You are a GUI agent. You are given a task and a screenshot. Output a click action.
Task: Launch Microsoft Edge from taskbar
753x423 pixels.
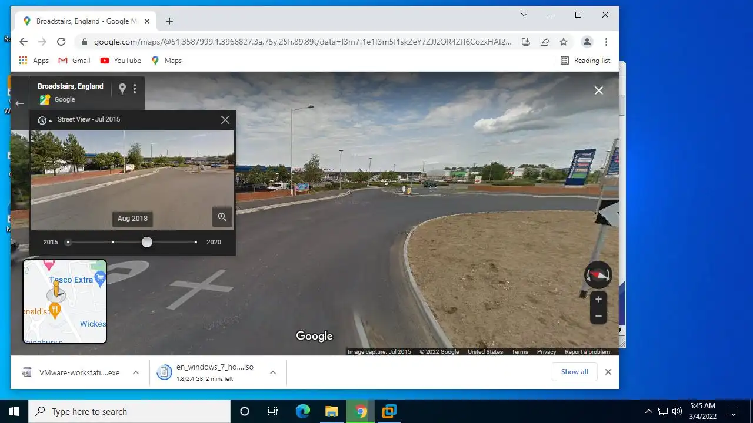[x=302, y=411]
